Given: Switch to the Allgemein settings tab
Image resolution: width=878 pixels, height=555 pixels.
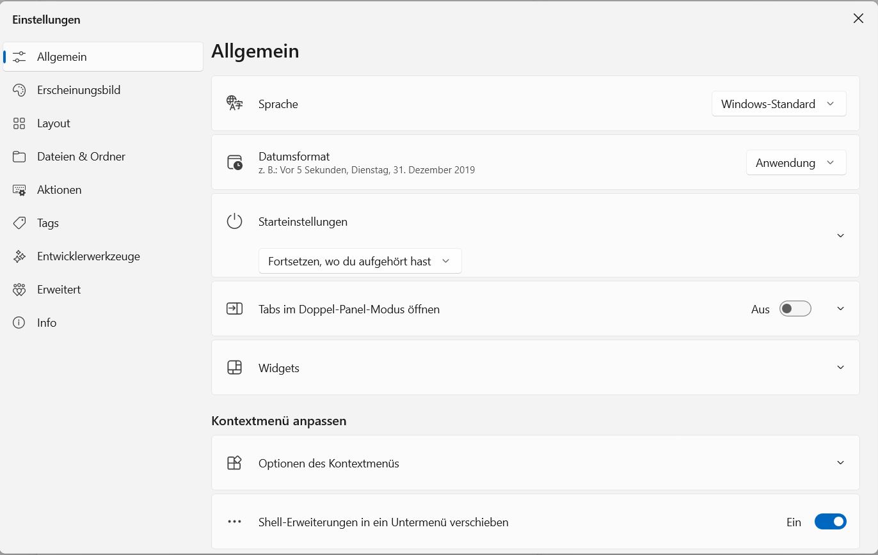Looking at the screenshot, I should [61, 57].
